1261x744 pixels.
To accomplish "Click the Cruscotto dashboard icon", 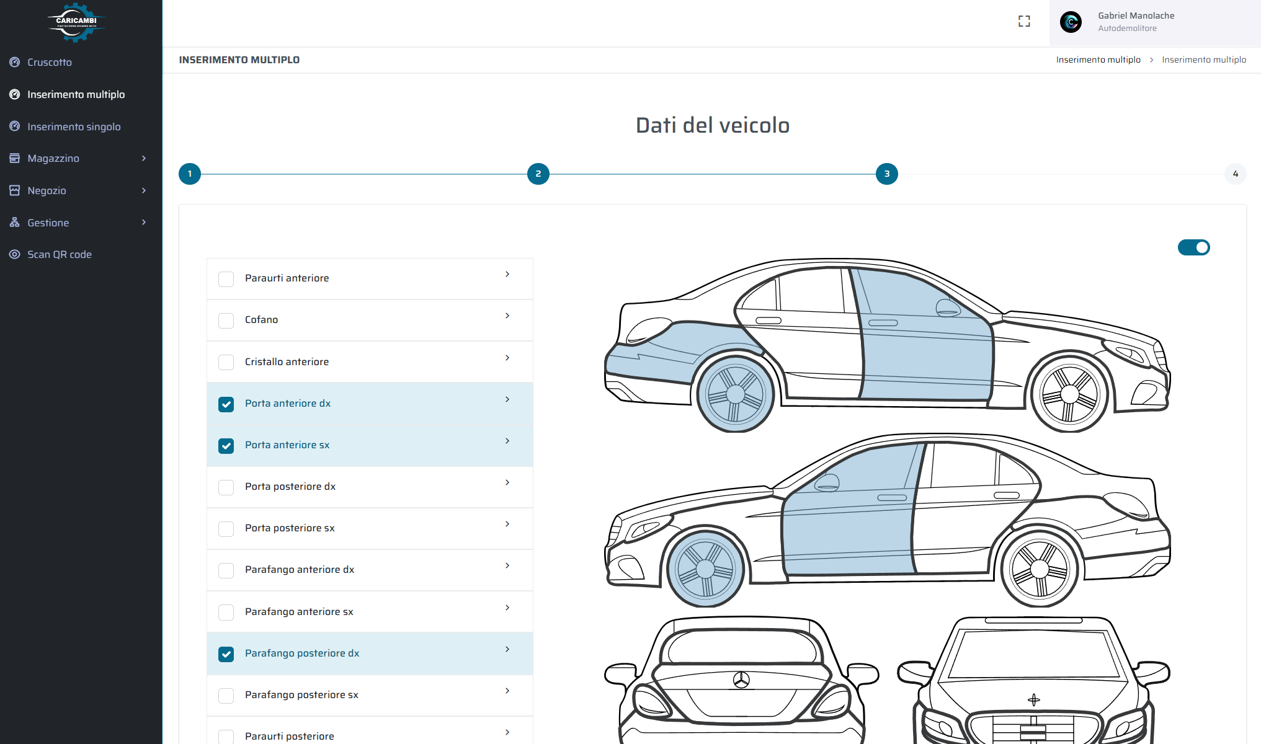I will click(15, 62).
